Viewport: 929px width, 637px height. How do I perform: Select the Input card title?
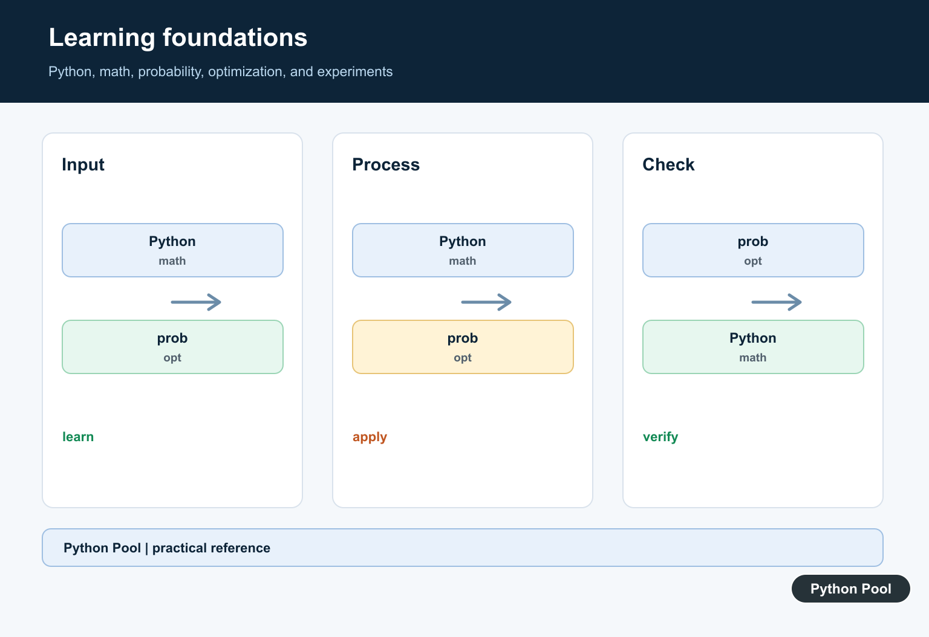(x=83, y=164)
